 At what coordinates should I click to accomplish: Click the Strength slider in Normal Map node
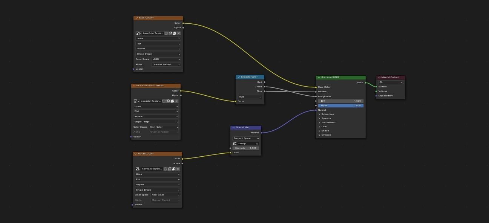click(246, 148)
